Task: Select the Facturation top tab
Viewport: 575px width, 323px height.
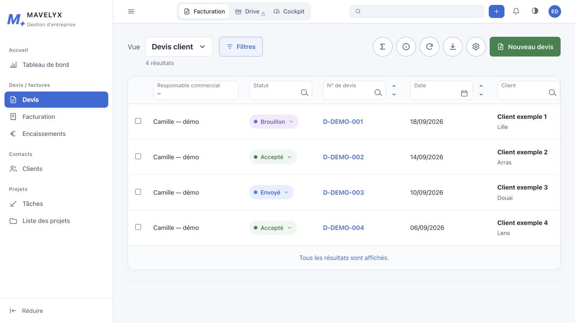Action: [204, 12]
